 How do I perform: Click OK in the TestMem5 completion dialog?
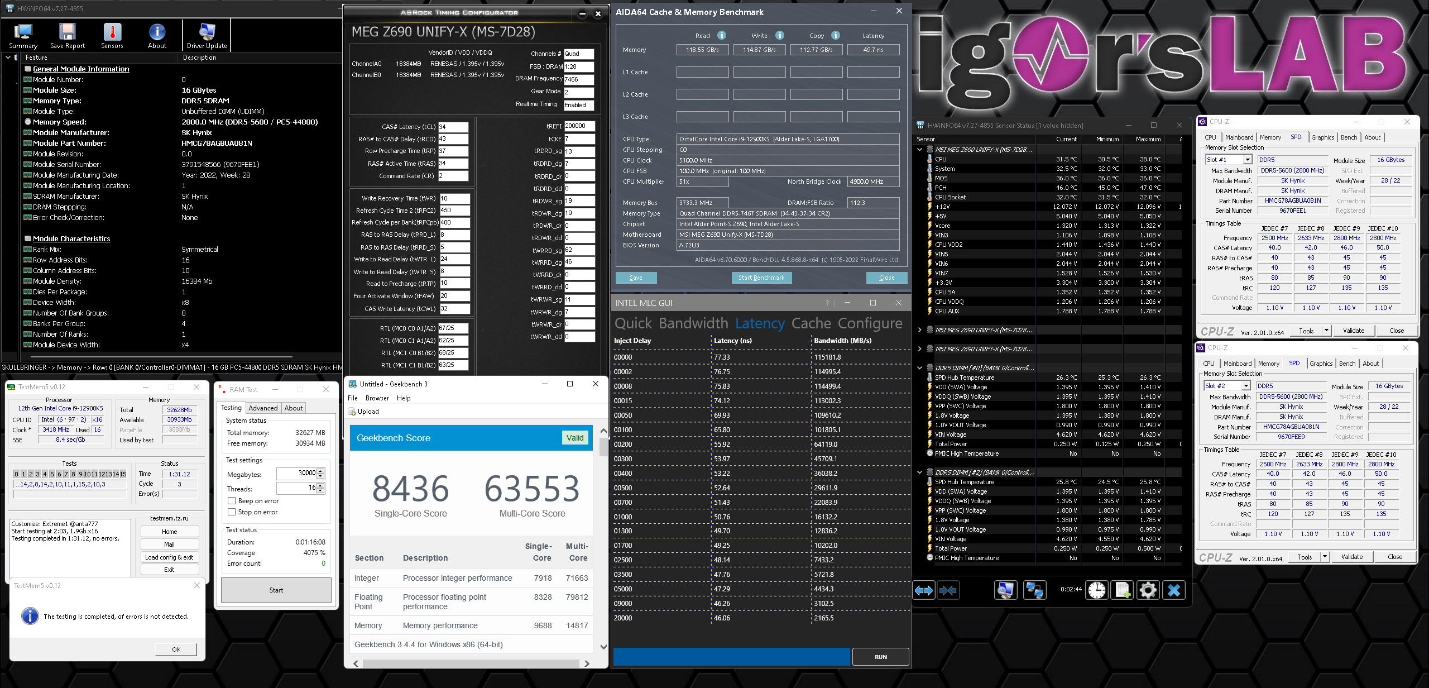[x=176, y=649]
